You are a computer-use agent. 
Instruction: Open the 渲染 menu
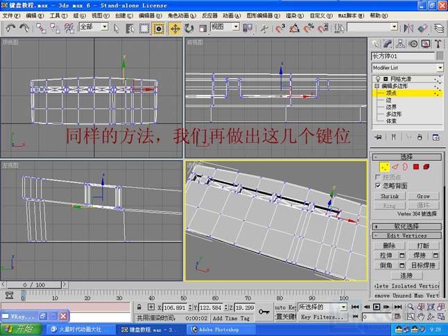(x=295, y=16)
